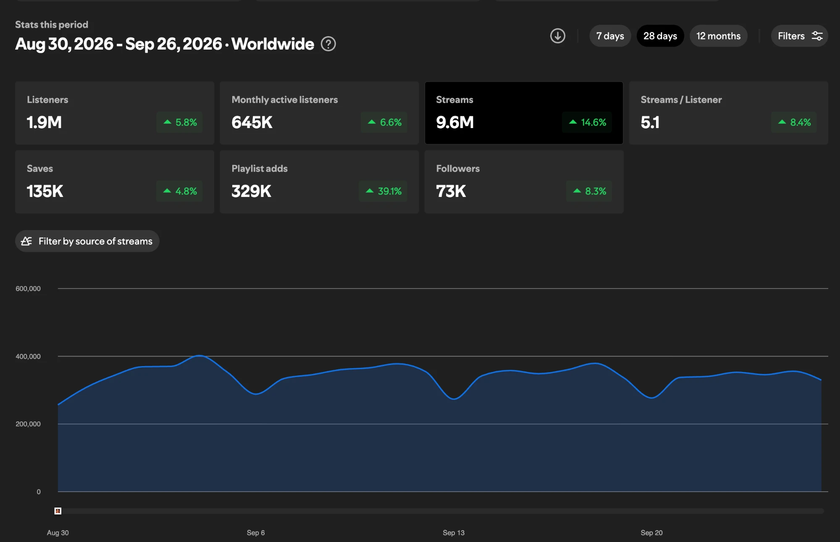
Task: Click the 4.8% saves change badge
Action: coord(179,191)
